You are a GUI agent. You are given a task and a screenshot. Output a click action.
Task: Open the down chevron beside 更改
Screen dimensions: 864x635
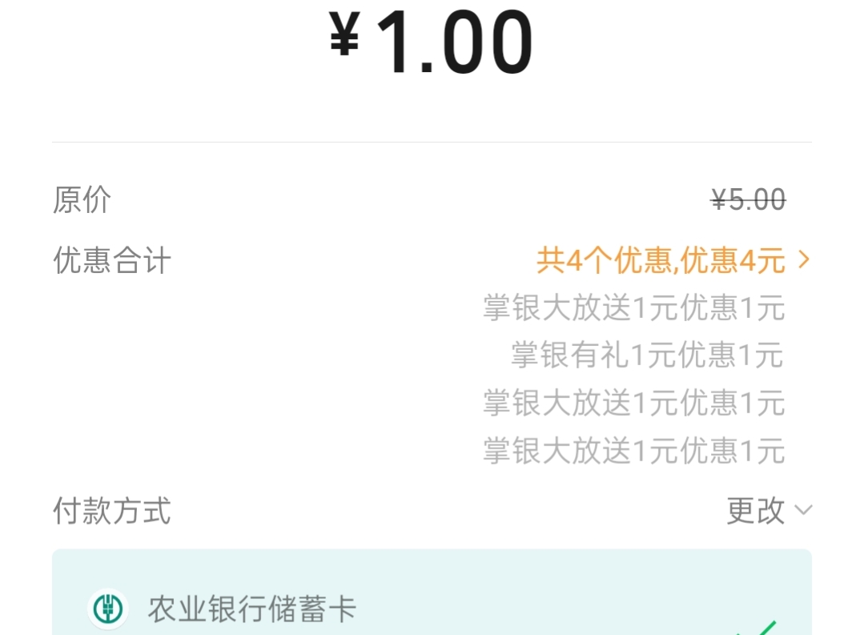[803, 510]
